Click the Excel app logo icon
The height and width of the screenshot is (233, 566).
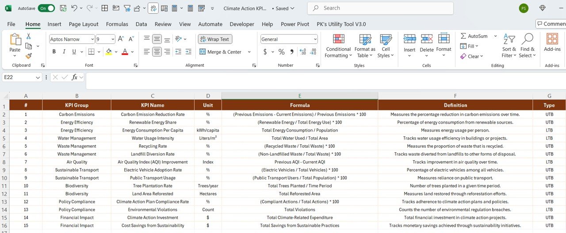tap(8, 8)
